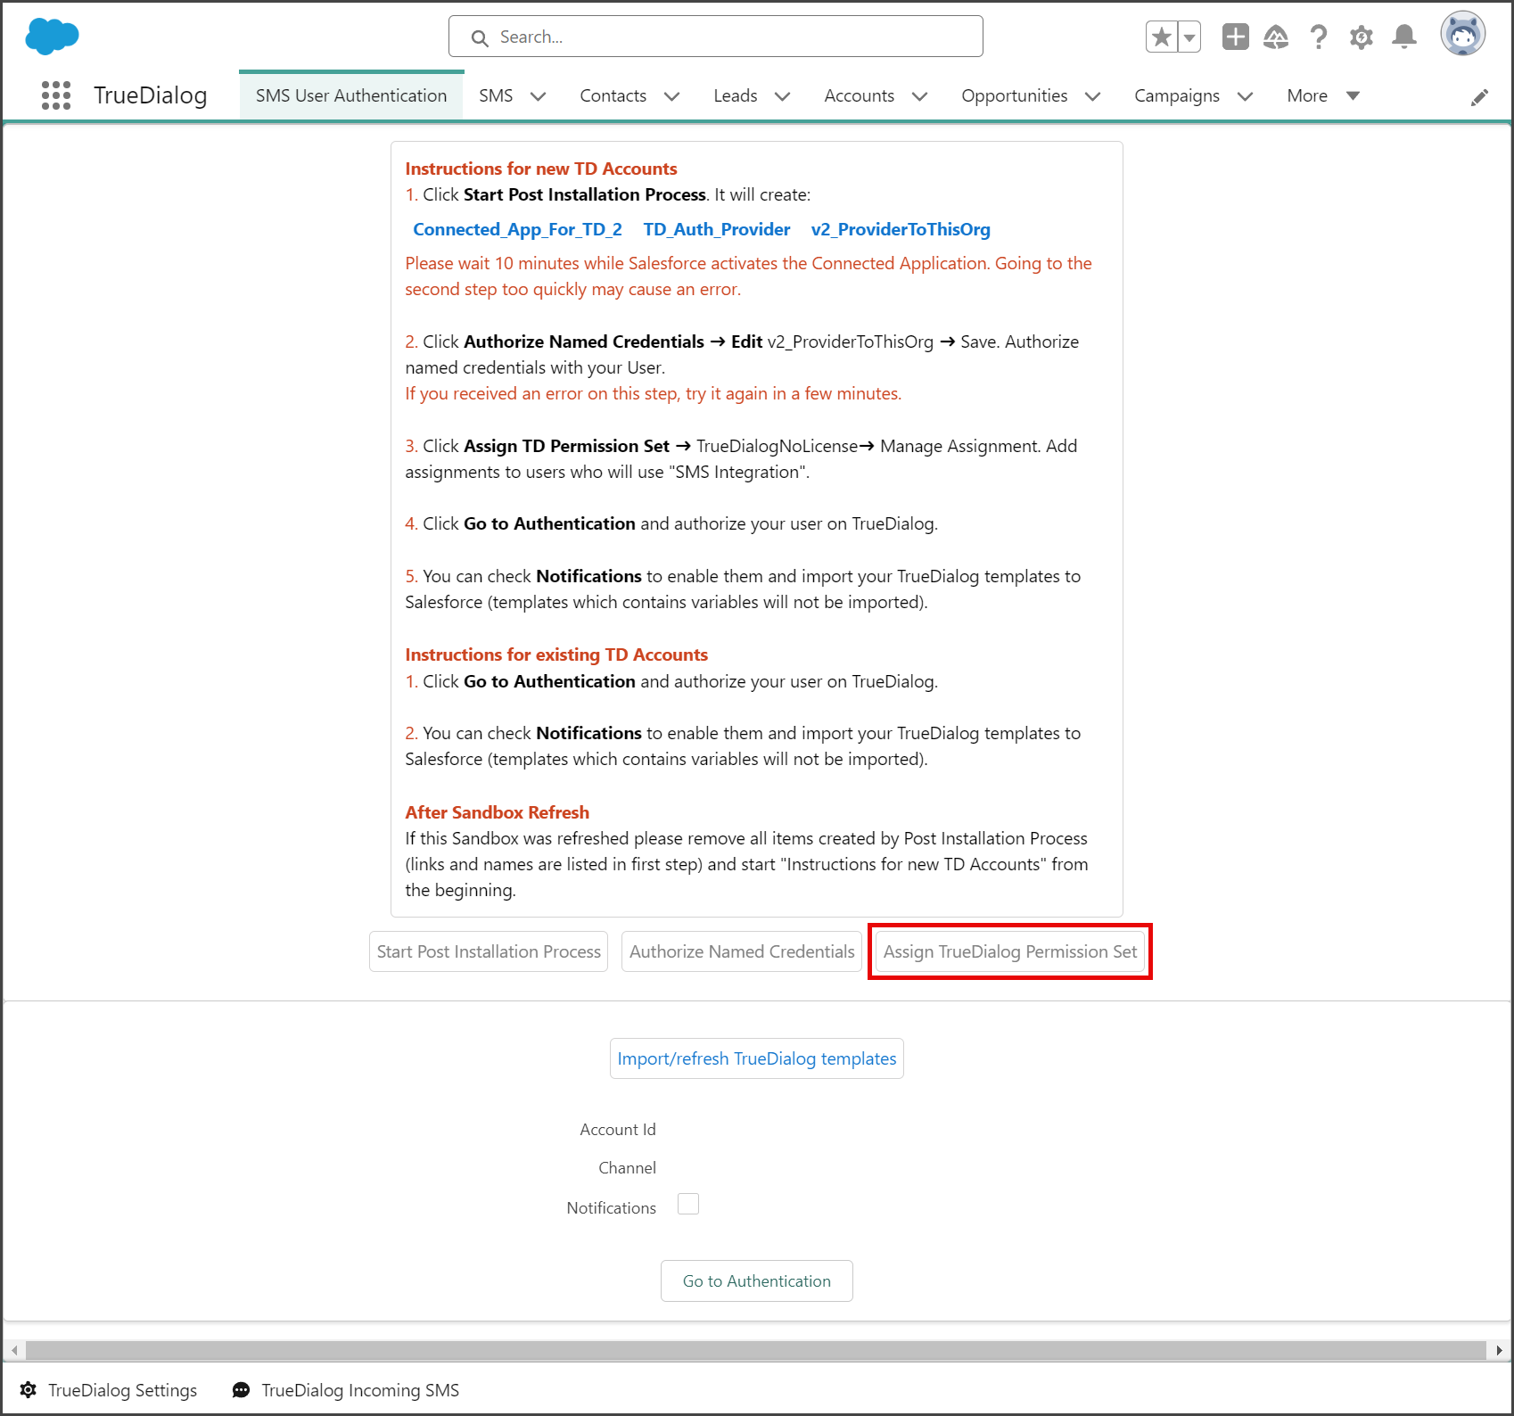Click the scrollbar left arrow
Screen dimensions: 1514x1416
click(14, 1350)
